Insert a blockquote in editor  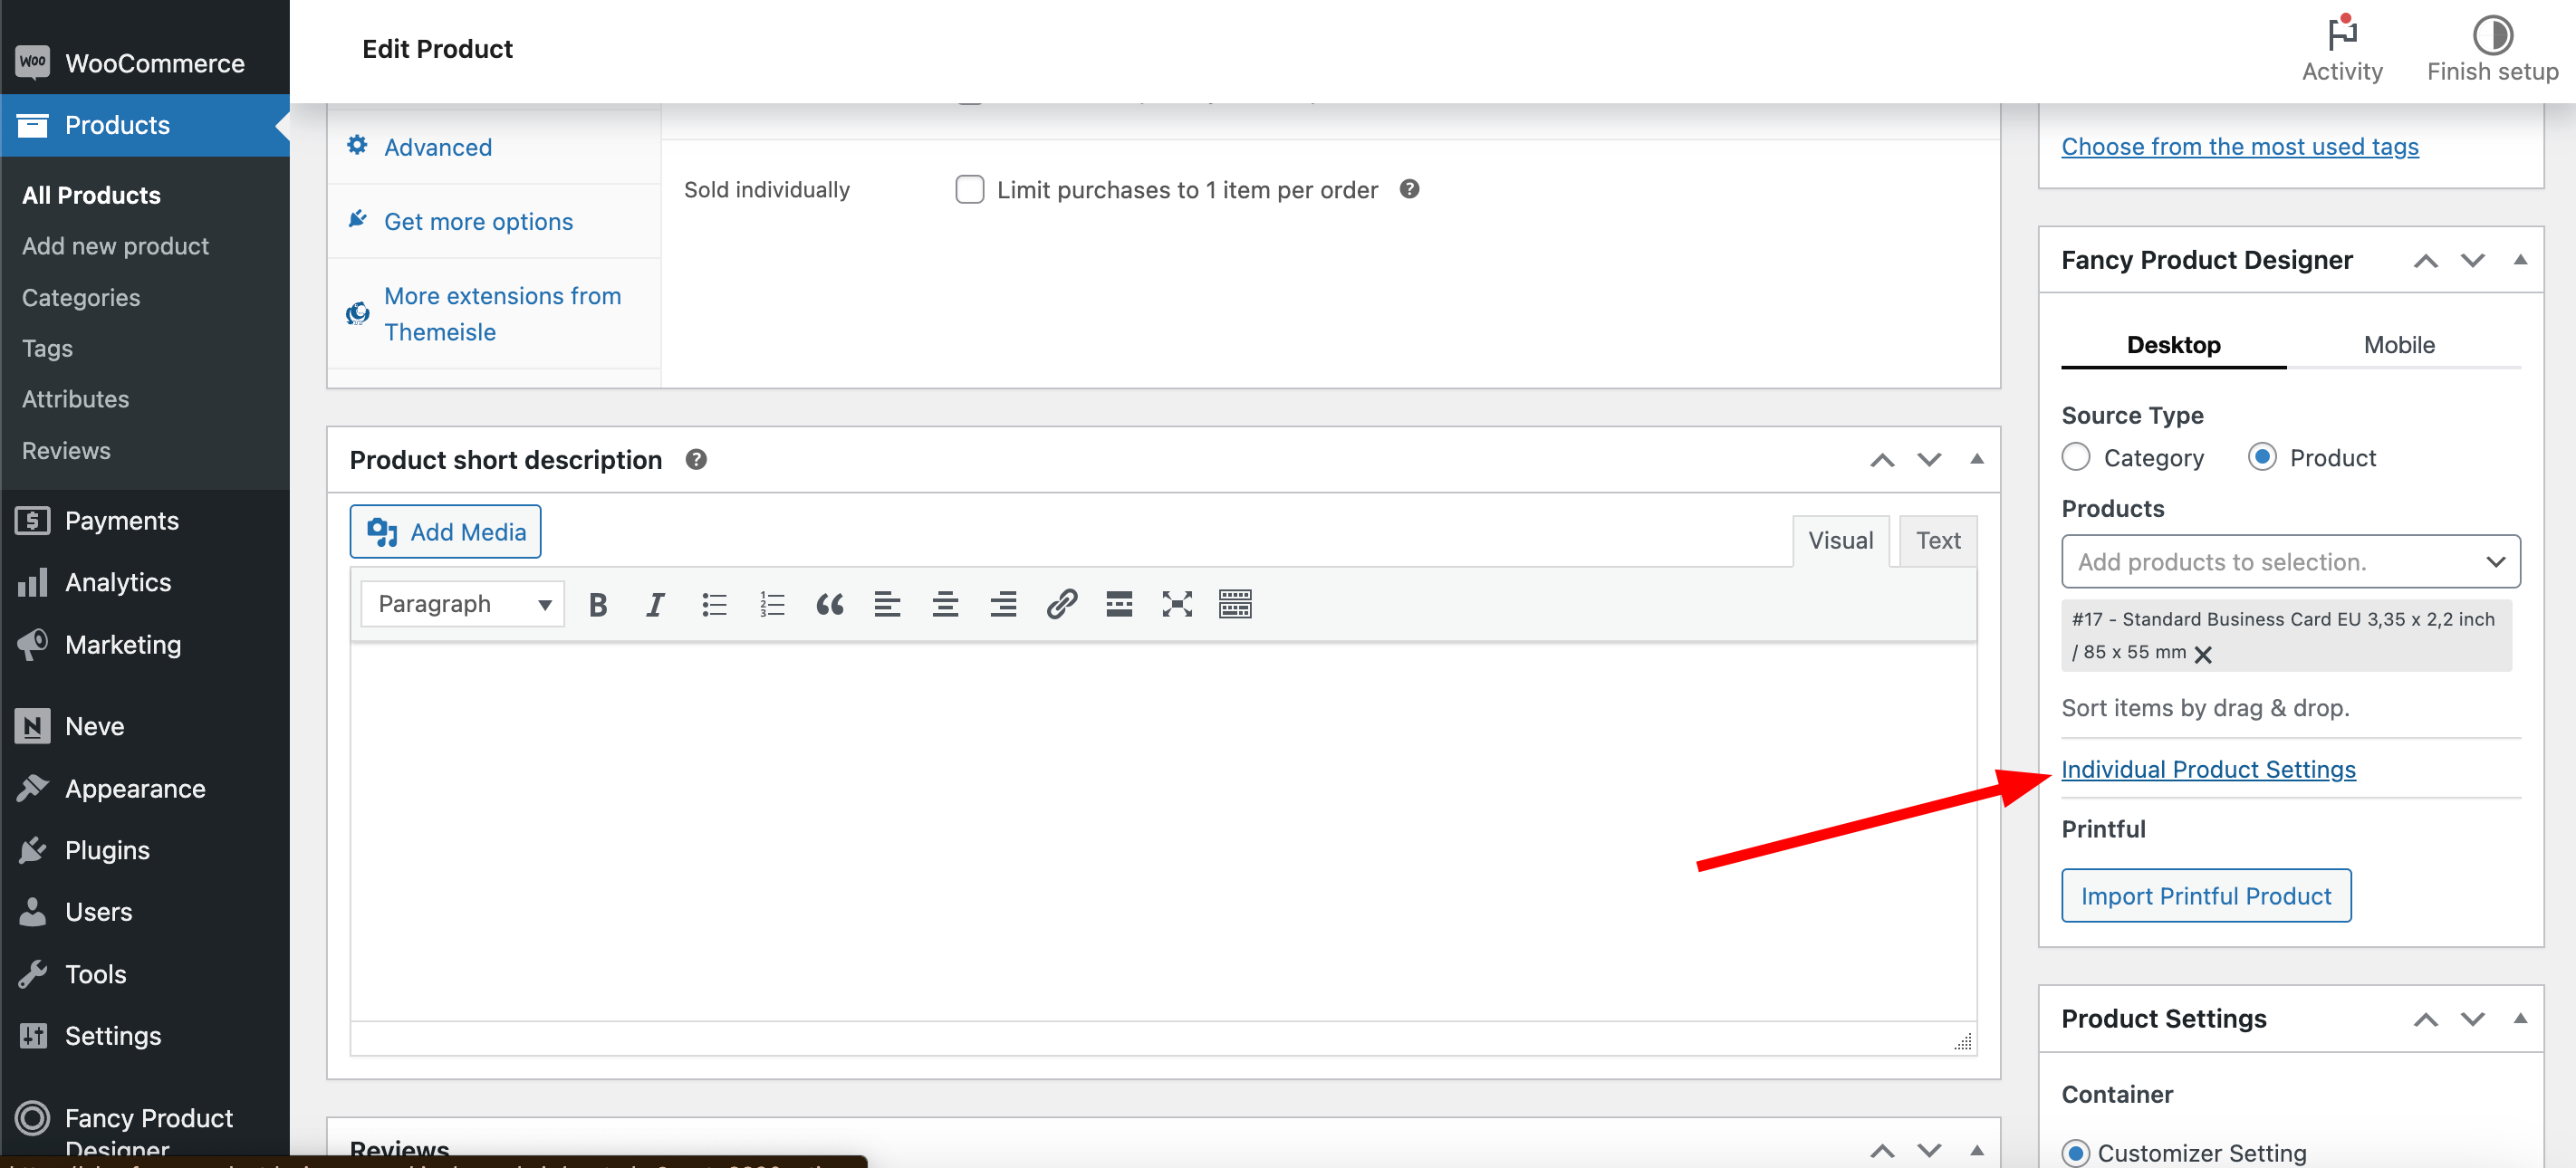click(x=829, y=604)
